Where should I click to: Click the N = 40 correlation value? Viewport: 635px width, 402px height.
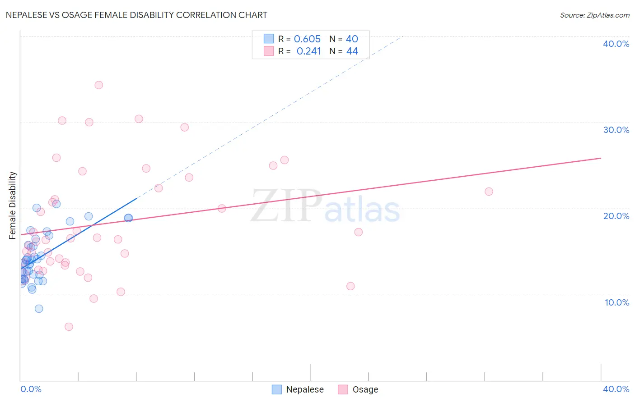pyautogui.click(x=344, y=39)
